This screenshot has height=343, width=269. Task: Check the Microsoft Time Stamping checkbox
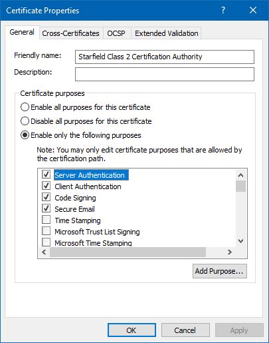[x=46, y=242]
